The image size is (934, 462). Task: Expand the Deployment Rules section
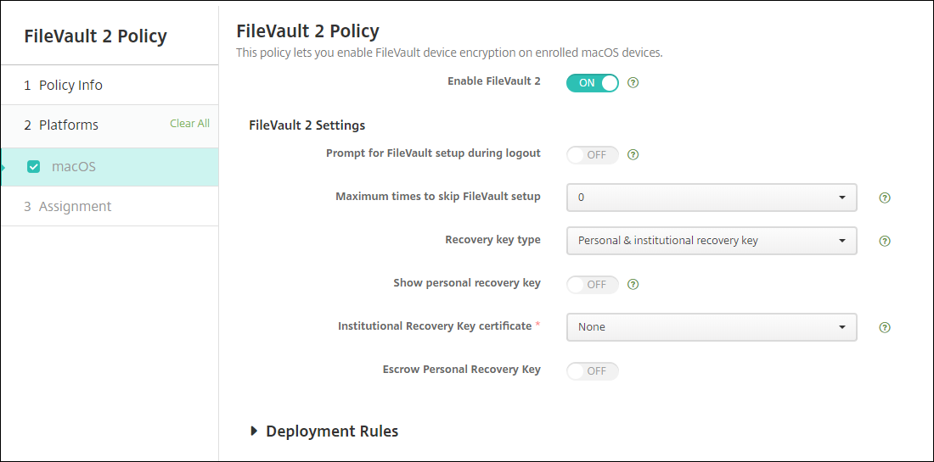[x=324, y=431]
